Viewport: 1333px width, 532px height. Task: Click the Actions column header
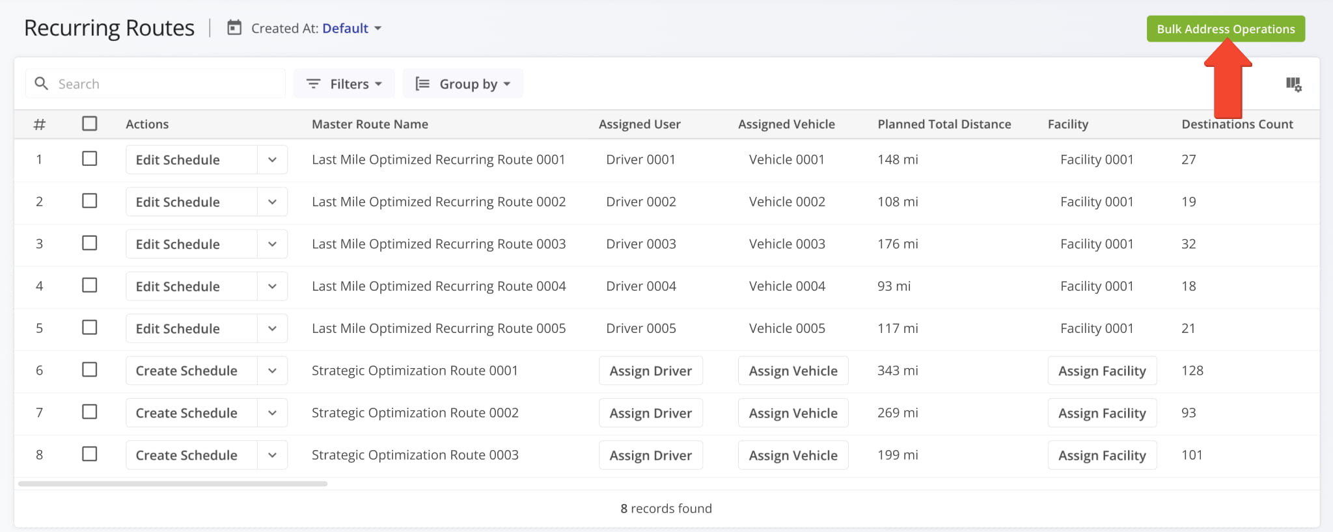point(147,124)
